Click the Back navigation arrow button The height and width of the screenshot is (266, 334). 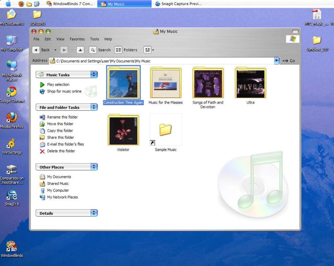click(36, 50)
